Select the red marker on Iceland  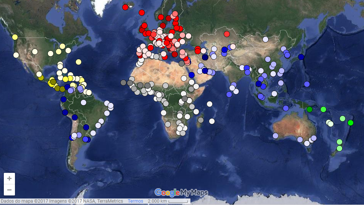(125, 7)
